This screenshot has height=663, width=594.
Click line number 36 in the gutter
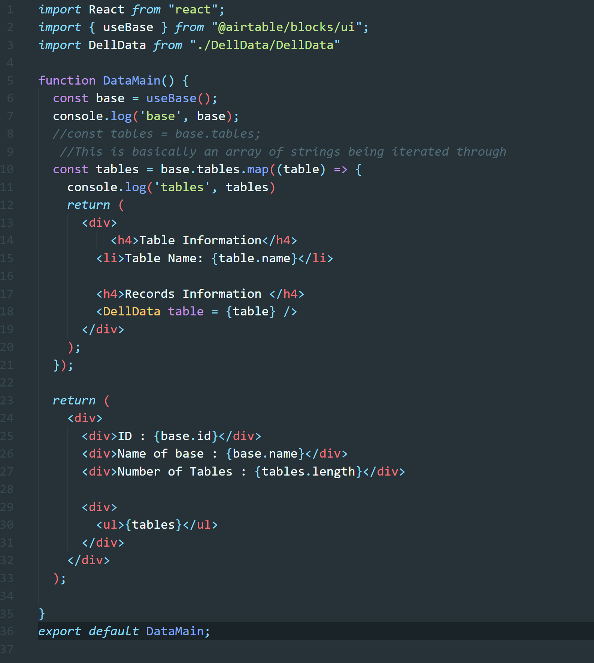coord(7,631)
